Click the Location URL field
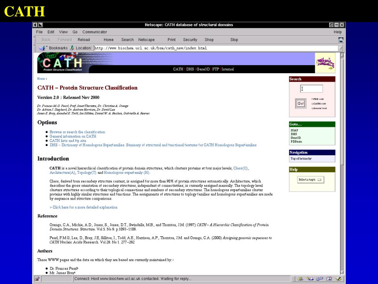The image size is (378, 284). 216,48
